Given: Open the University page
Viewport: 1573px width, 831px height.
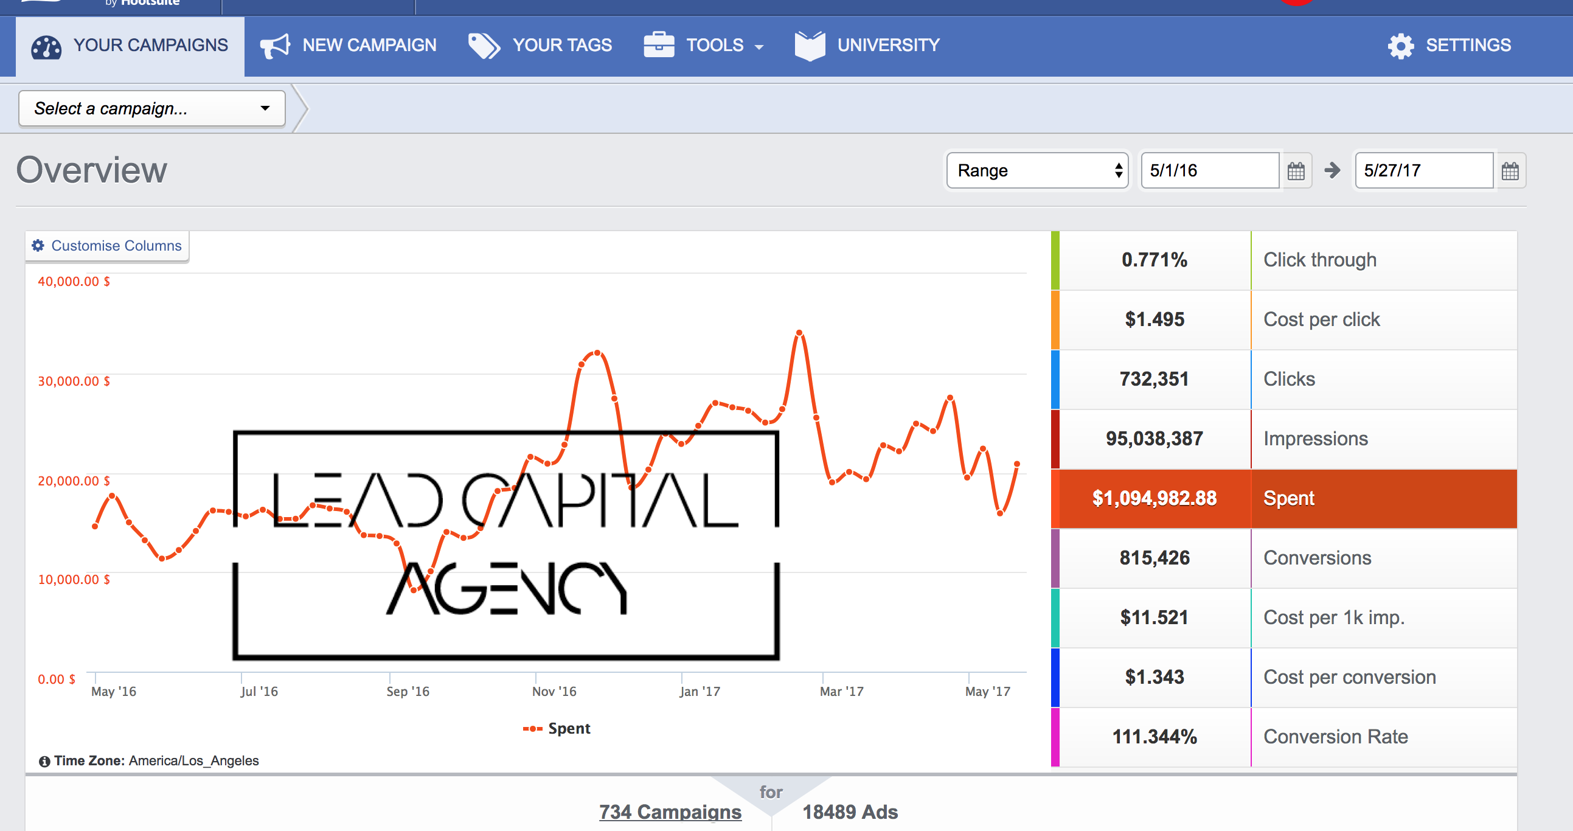Looking at the screenshot, I should [867, 46].
